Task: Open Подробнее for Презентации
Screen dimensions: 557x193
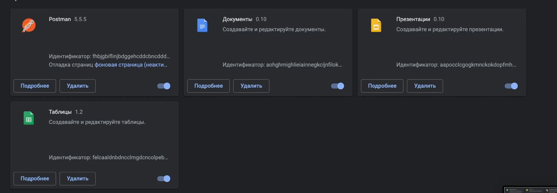Action: (382, 86)
